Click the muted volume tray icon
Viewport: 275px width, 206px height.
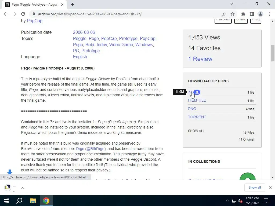[240, 201]
